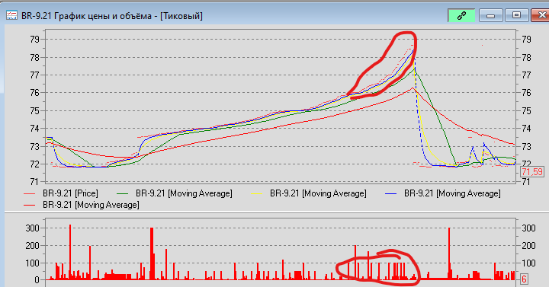The image size is (549, 287).
Task: Select the blue Moving Average legend entry
Action: 443,193
